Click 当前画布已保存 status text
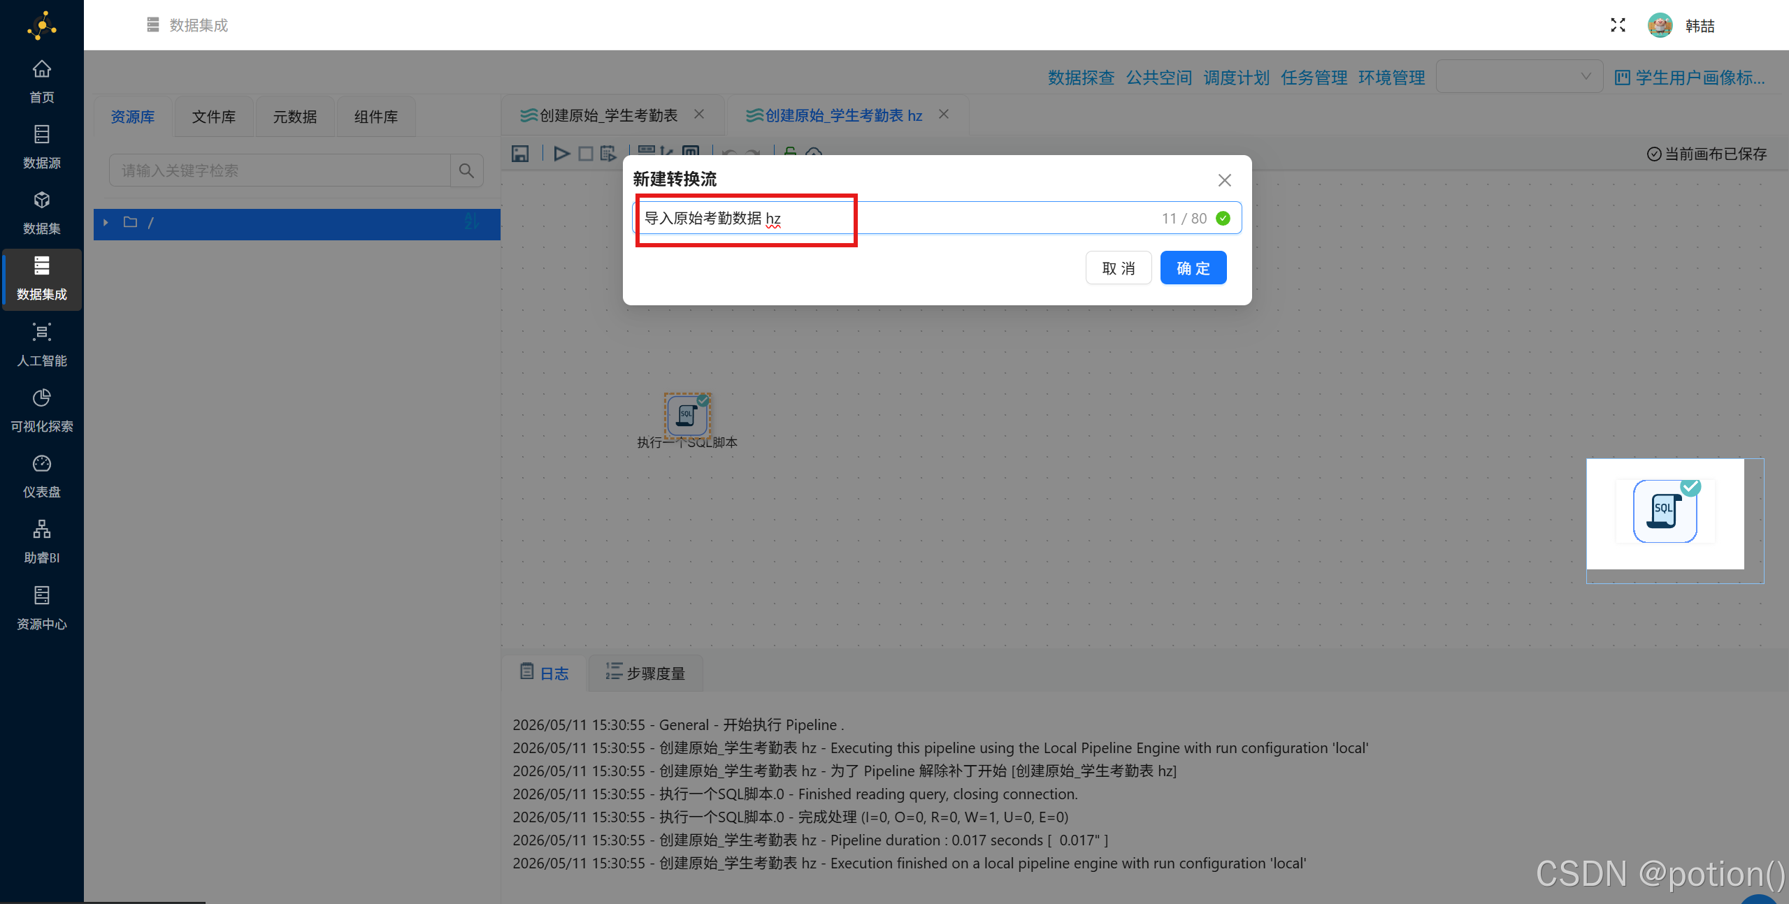This screenshot has height=904, width=1789. [x=1707, y=154]
